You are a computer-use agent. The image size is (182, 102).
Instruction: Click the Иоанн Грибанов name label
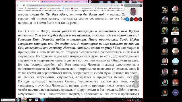coord(8,100)
